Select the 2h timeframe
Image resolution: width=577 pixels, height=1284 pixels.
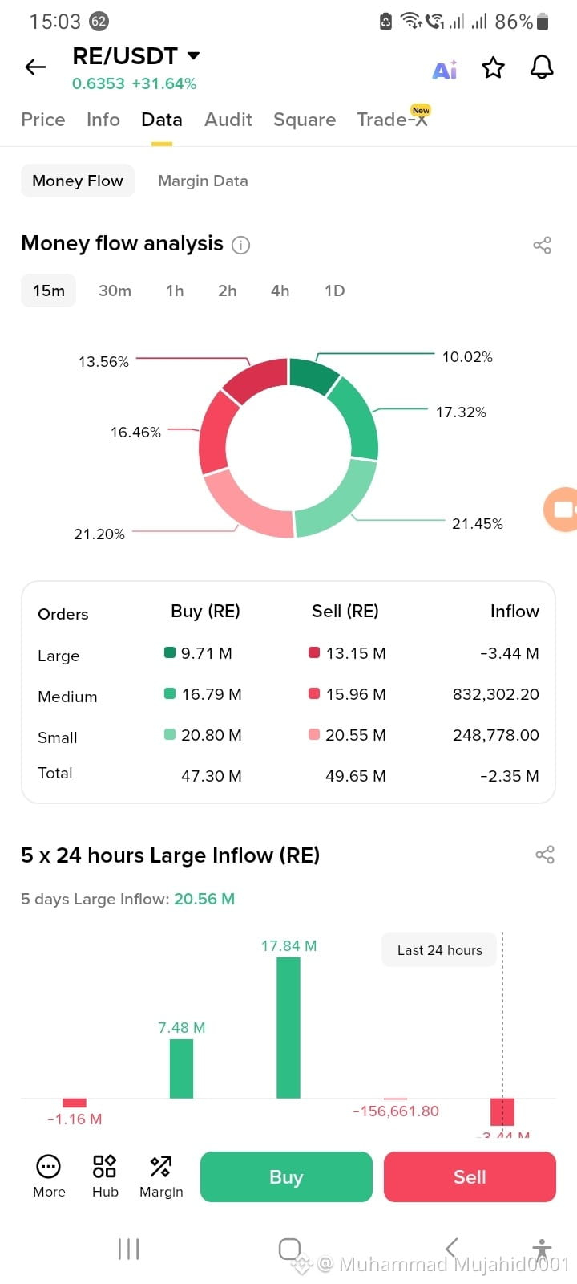[228, 291]
